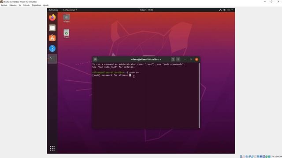The width and height of the screenshot is (282, 158).
Task: Click the "sudo su" command text
Action: coord(134,72)
